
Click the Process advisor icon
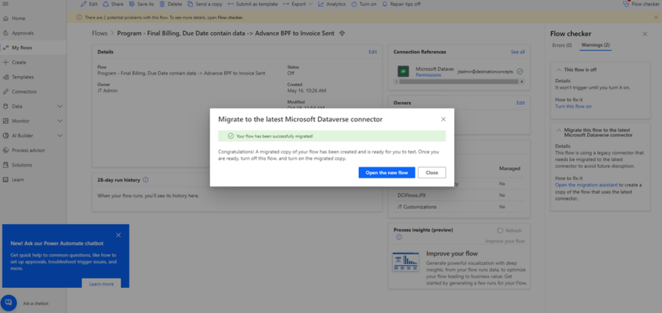[5, 150]
